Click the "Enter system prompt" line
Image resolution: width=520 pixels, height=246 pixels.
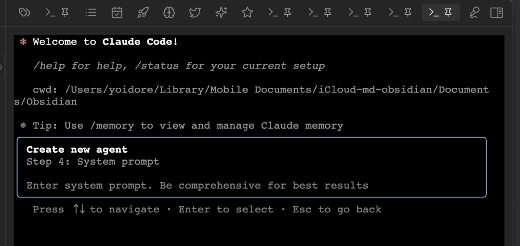click(197, 186)
